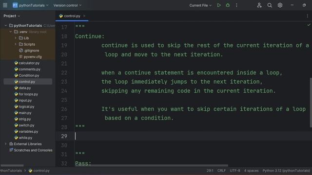Minimize the PyCharm window

pyautogui.click(x=292, y=5)
